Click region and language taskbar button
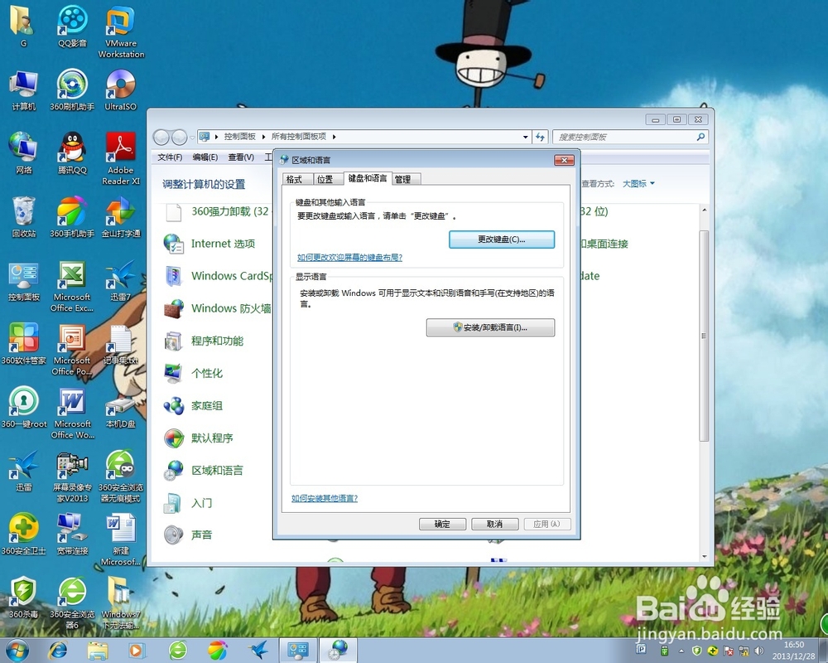The height and width of the screenshot is (663, 828). click(x=338, y=650)
